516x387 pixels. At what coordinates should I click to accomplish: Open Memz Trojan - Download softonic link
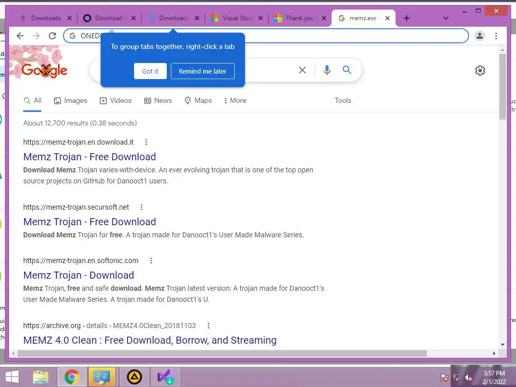(x=79, y=275)
